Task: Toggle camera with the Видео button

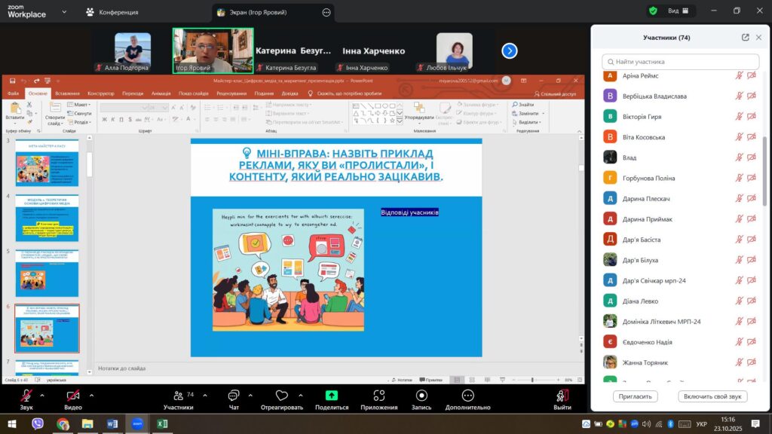Action: tap(73, 396)
